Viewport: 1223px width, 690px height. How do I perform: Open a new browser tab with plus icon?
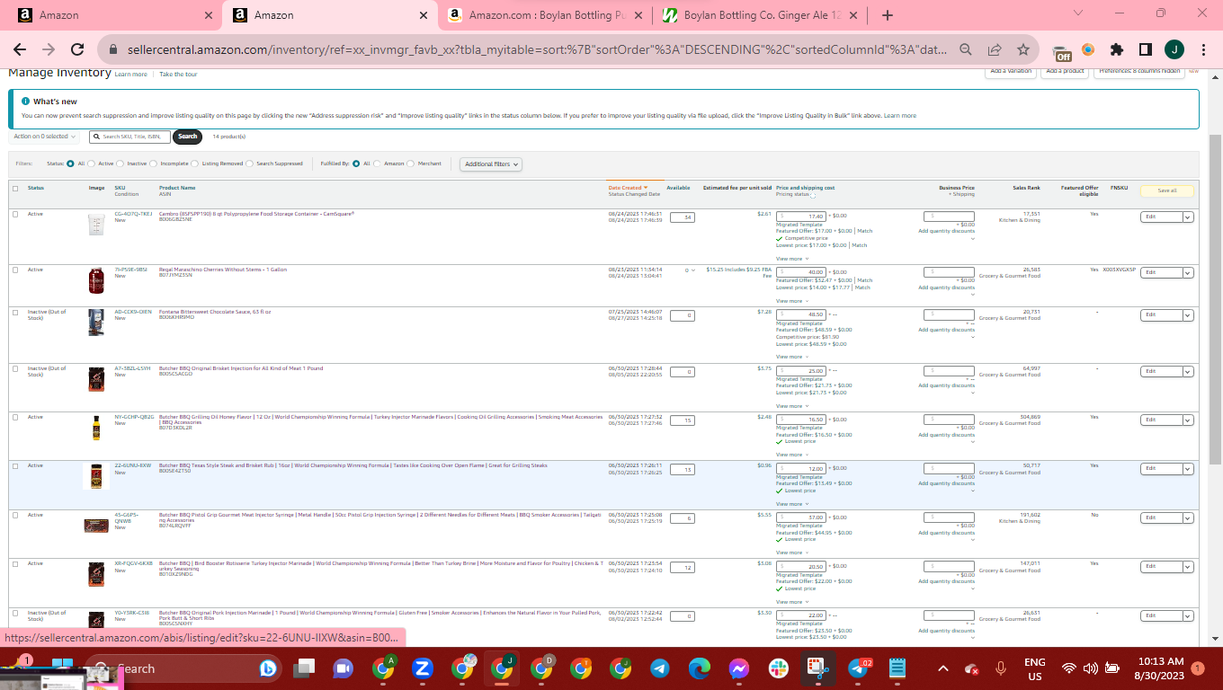[888, 15]
